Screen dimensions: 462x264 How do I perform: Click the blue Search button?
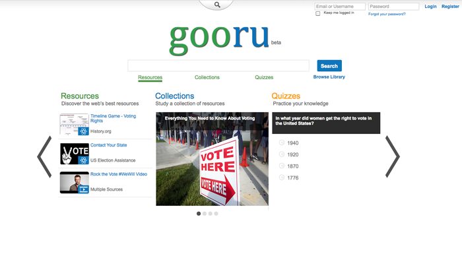329,66
